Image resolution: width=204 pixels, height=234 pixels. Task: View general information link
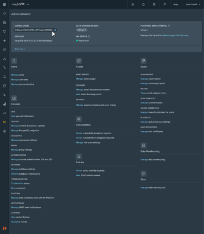pyautogui.click(x=22, y=116)
